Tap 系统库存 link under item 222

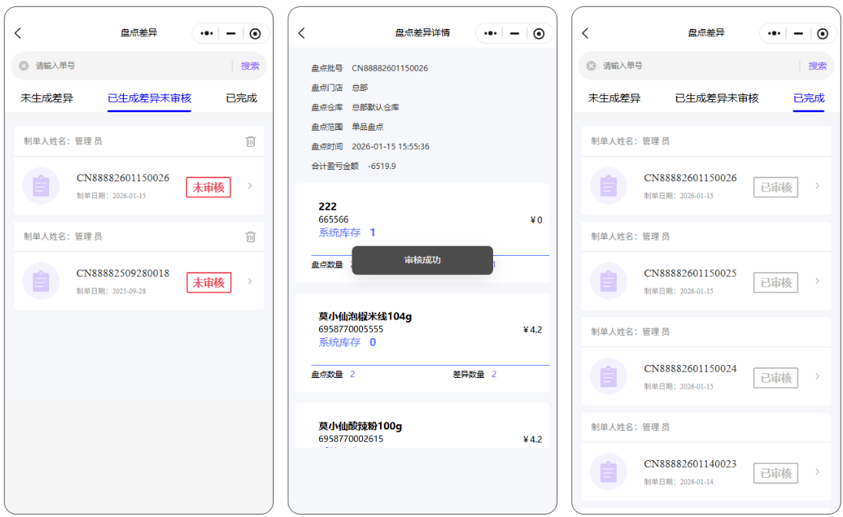coord(339,233)
